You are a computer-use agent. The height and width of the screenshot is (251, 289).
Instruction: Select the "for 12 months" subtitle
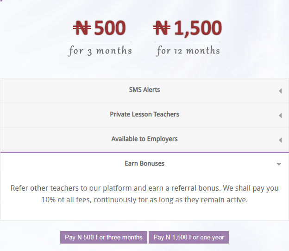coord(188,51)
